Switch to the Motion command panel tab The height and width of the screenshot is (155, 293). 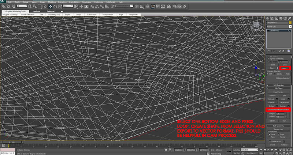coord(281,18)
